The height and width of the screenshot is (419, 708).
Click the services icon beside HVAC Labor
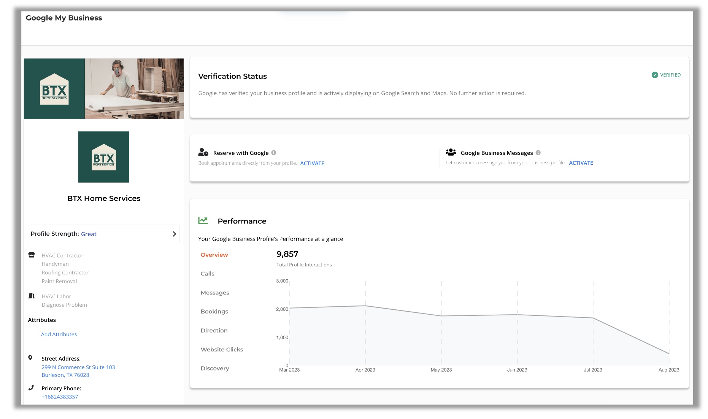click(x=32, y=296)
